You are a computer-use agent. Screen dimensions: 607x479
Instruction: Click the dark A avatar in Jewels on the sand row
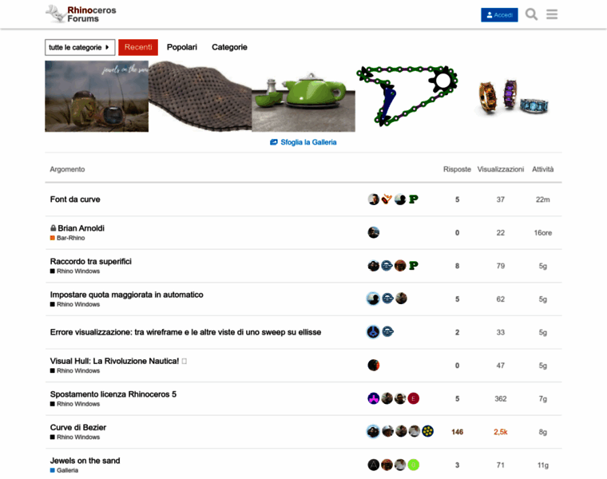tap(373, 465)
